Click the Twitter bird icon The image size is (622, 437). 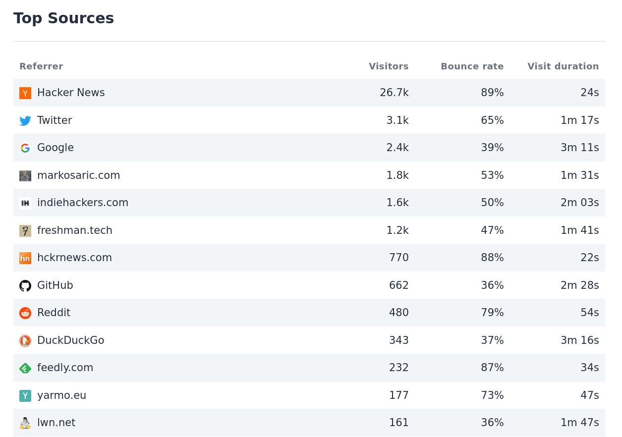(25, 120)
